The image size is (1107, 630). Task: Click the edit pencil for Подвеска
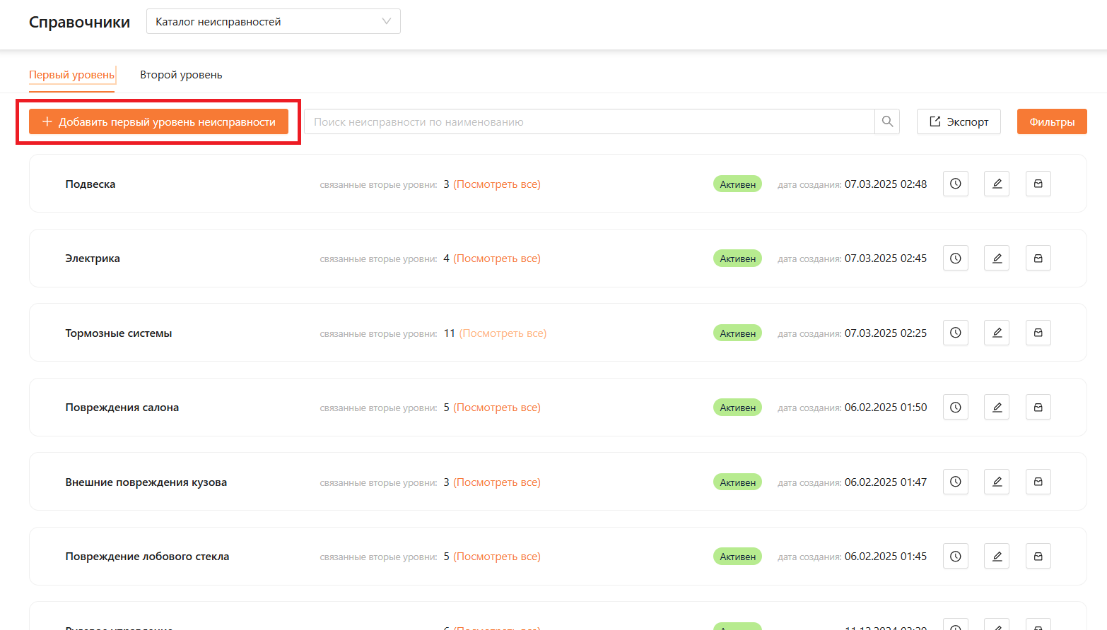[x=997, y=184]
